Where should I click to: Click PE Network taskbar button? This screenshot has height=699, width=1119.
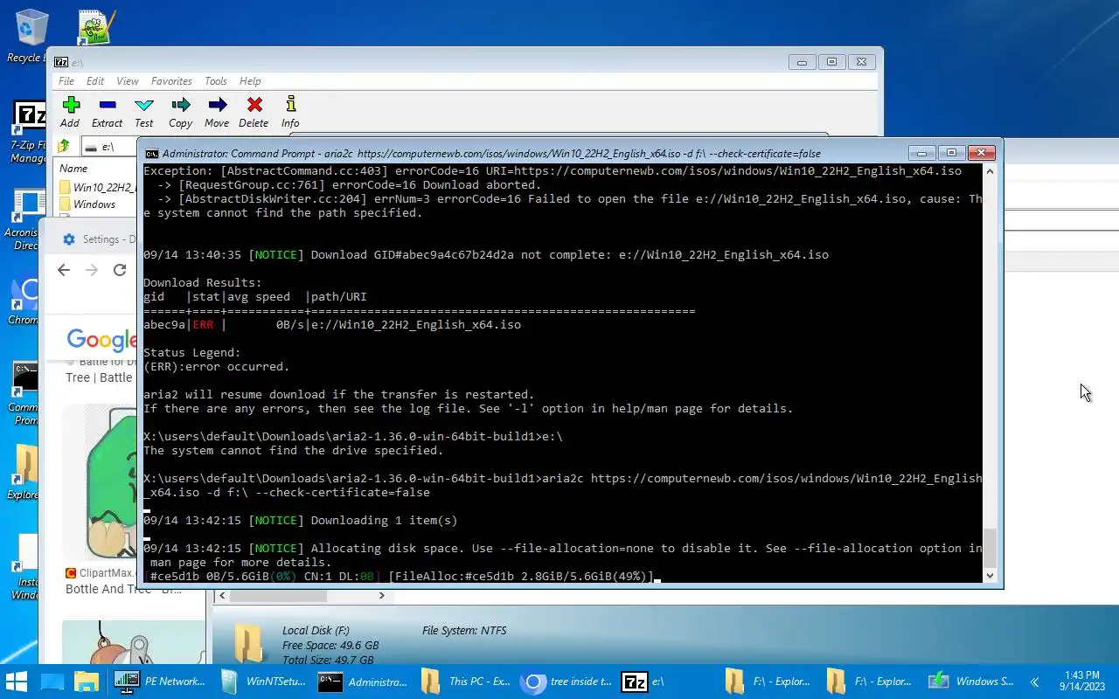[x=160, y=682]
